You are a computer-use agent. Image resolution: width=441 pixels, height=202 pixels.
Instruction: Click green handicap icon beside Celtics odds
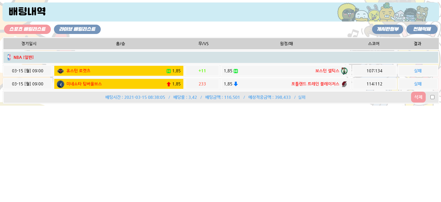click(x=236, y=71)
